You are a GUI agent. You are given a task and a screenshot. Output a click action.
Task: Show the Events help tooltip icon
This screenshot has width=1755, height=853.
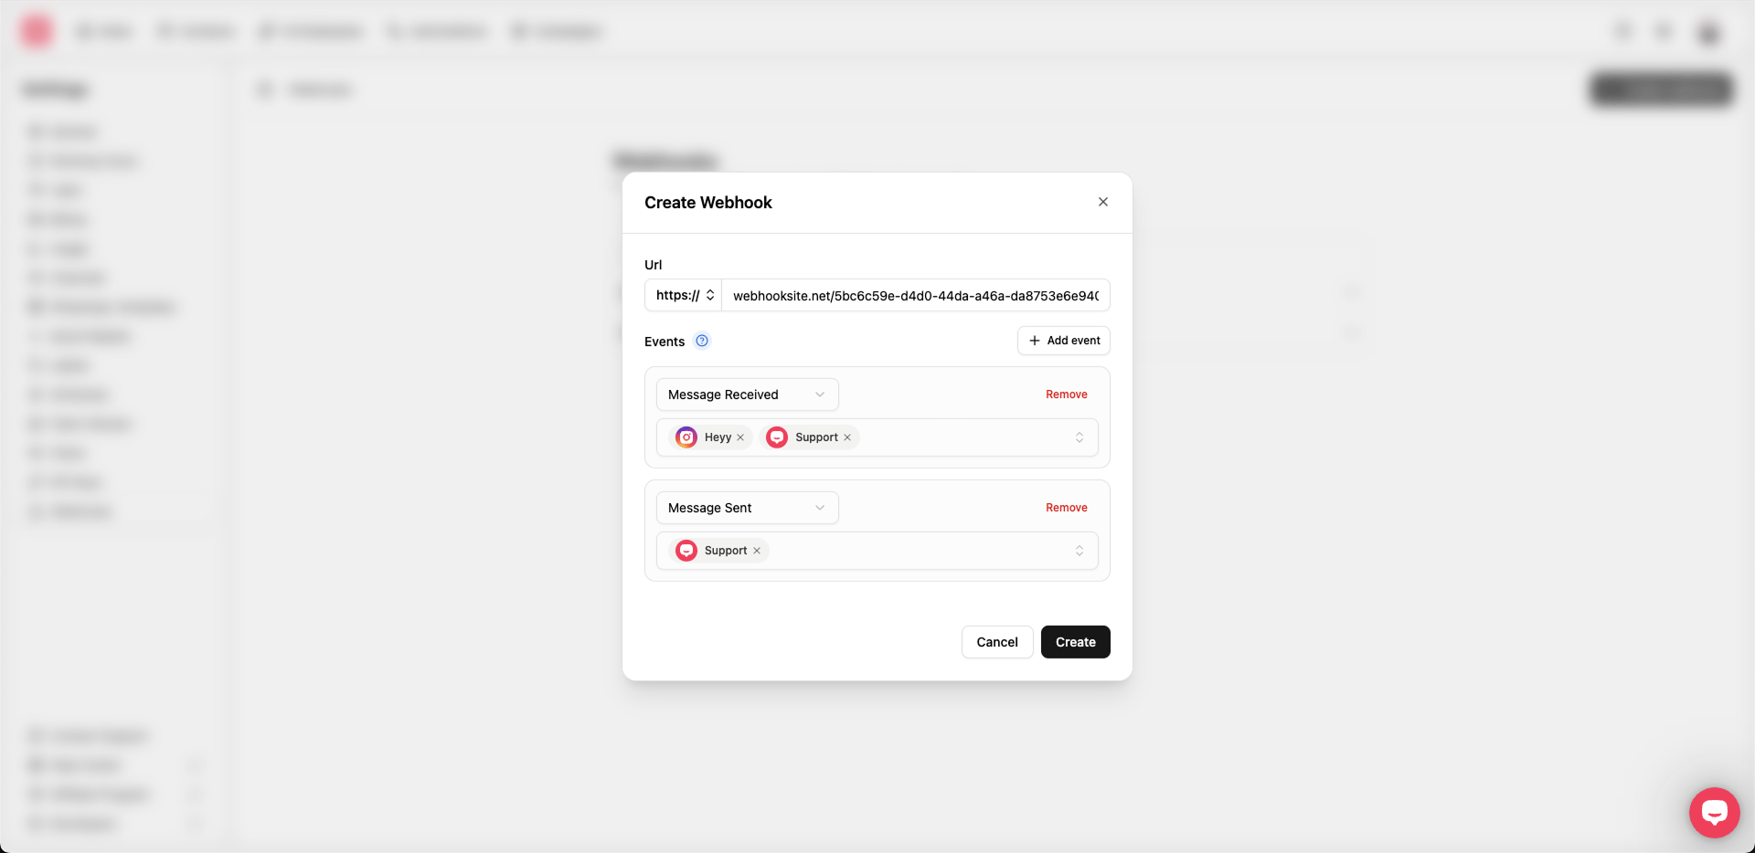(702, 341)
